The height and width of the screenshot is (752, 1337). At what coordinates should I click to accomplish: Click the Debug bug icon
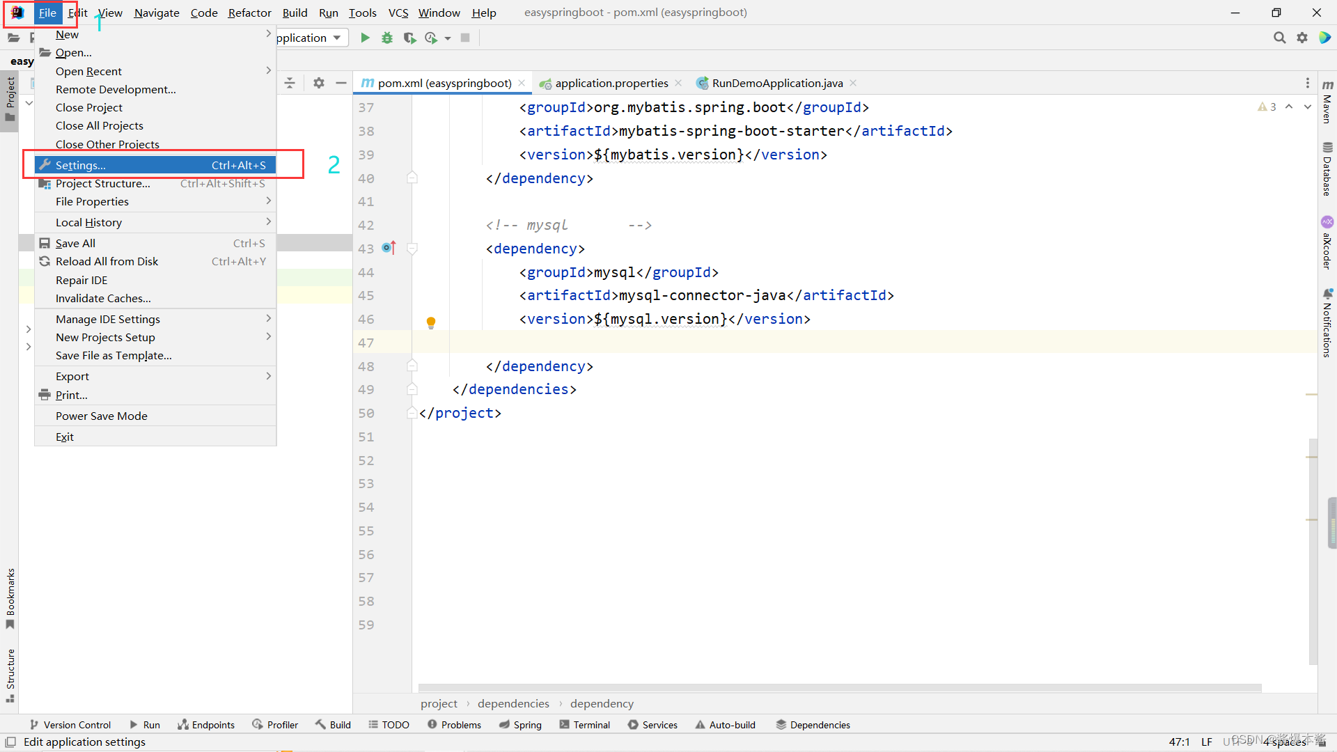click(x=387, y=38)
